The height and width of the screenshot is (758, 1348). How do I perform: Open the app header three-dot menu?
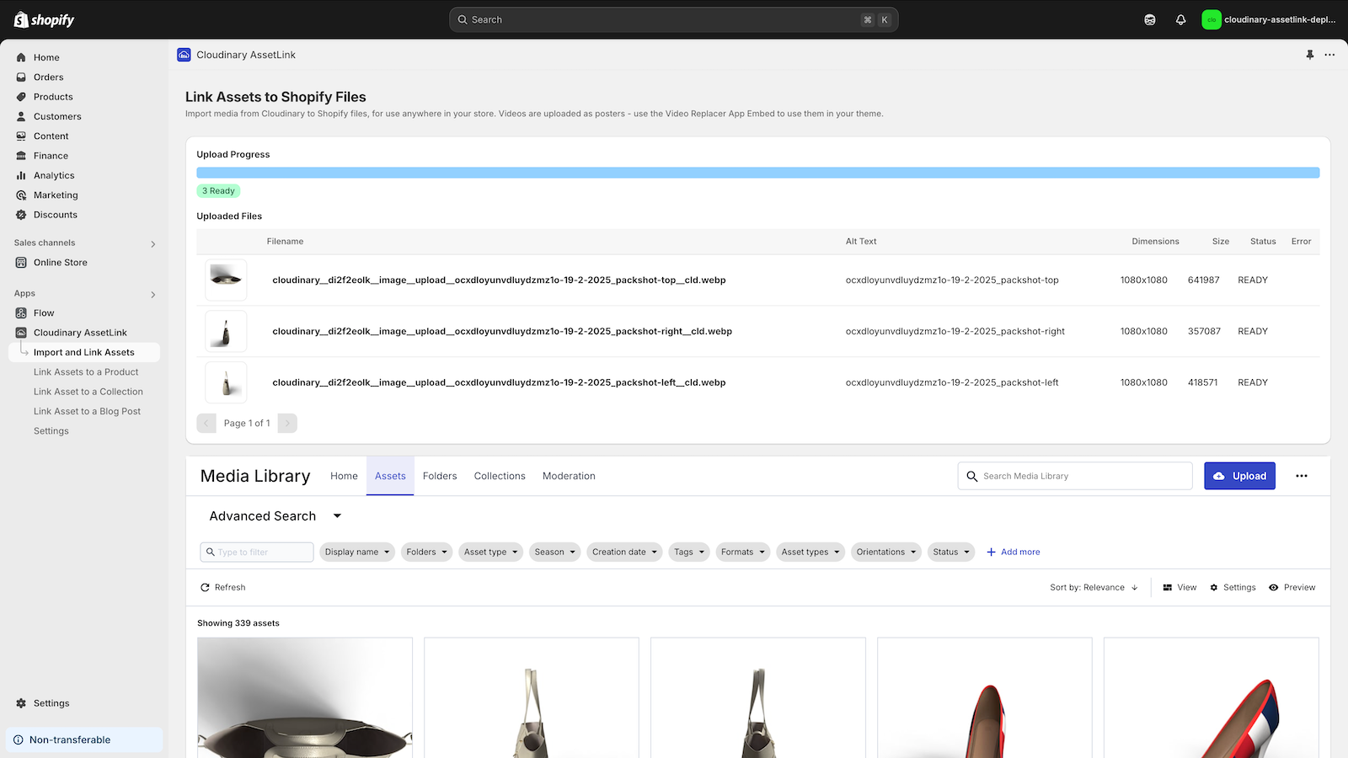[1329, 55]
